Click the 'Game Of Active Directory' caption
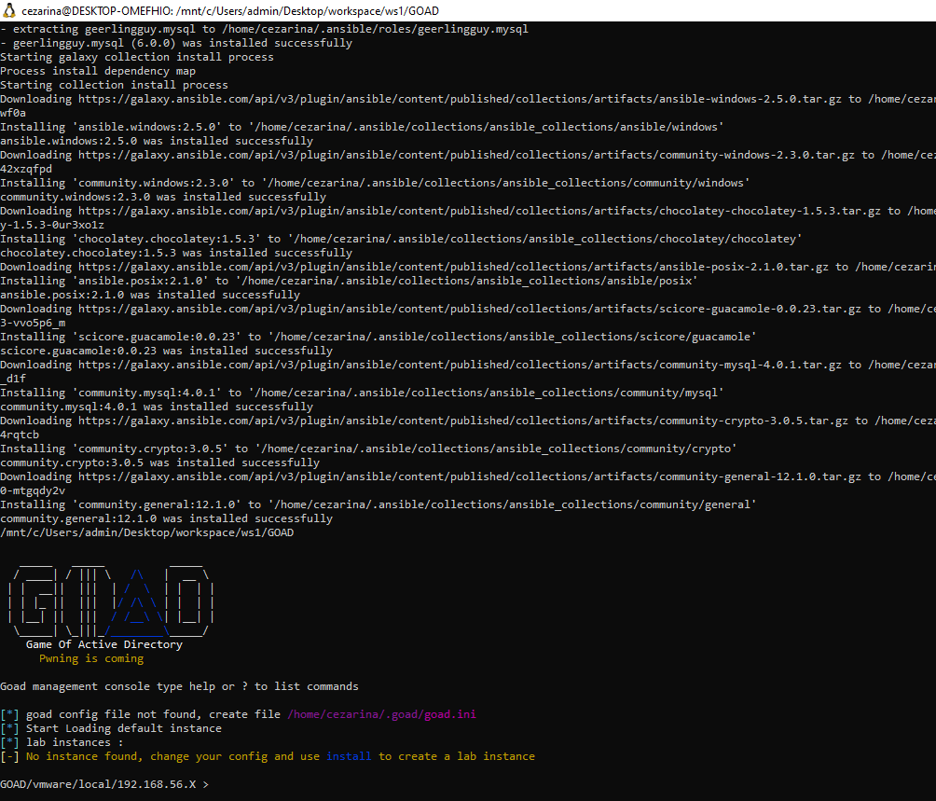The width and height of the screenshot is (936, 801). 104,644
